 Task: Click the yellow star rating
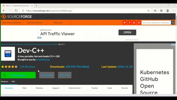(9, 67)
